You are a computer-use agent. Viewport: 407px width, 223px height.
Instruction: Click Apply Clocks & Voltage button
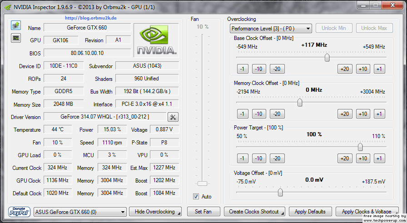(x=367, y=212)
